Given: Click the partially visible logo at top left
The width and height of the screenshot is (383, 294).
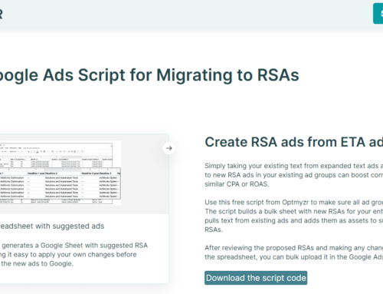Looking at the screenshot, I should (x=1, y=14).
